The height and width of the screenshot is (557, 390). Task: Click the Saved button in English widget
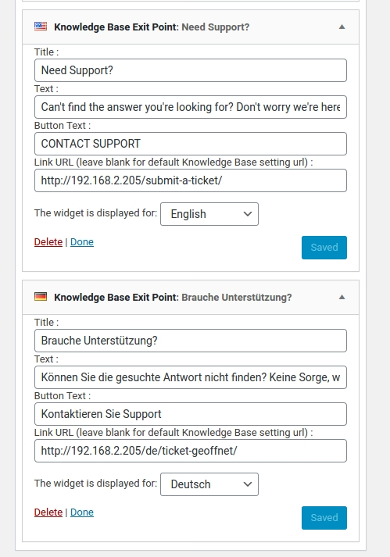(x=324, y=248)
